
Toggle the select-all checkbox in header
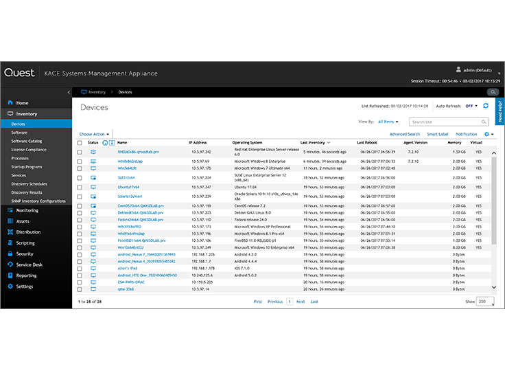[x=80, y=143]
